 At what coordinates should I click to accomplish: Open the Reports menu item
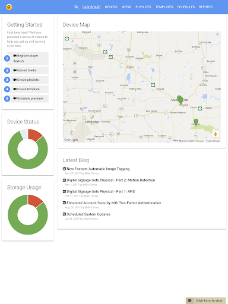pyautogui.click(x=205, y=7)
